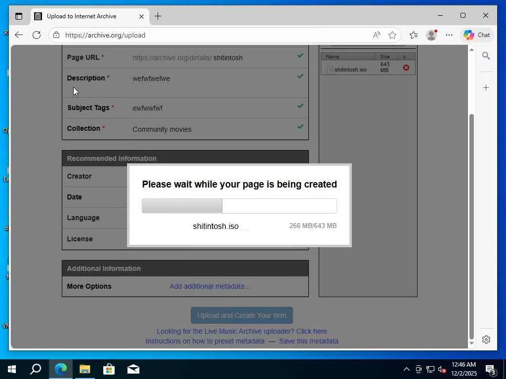Viewport: 506px width, 379px height.
Task: Edit the Page URL identifier shitintosh
Action: tap(228, 58)
